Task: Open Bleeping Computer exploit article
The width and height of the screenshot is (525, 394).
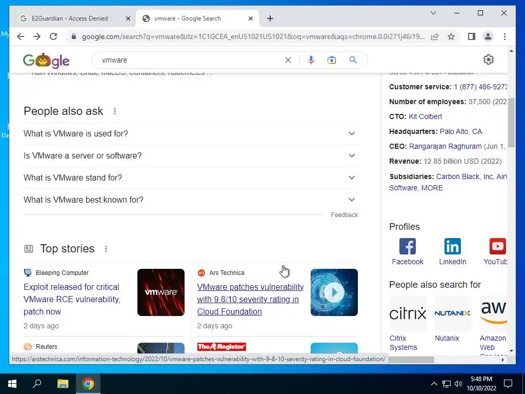Action: (72, 299)
